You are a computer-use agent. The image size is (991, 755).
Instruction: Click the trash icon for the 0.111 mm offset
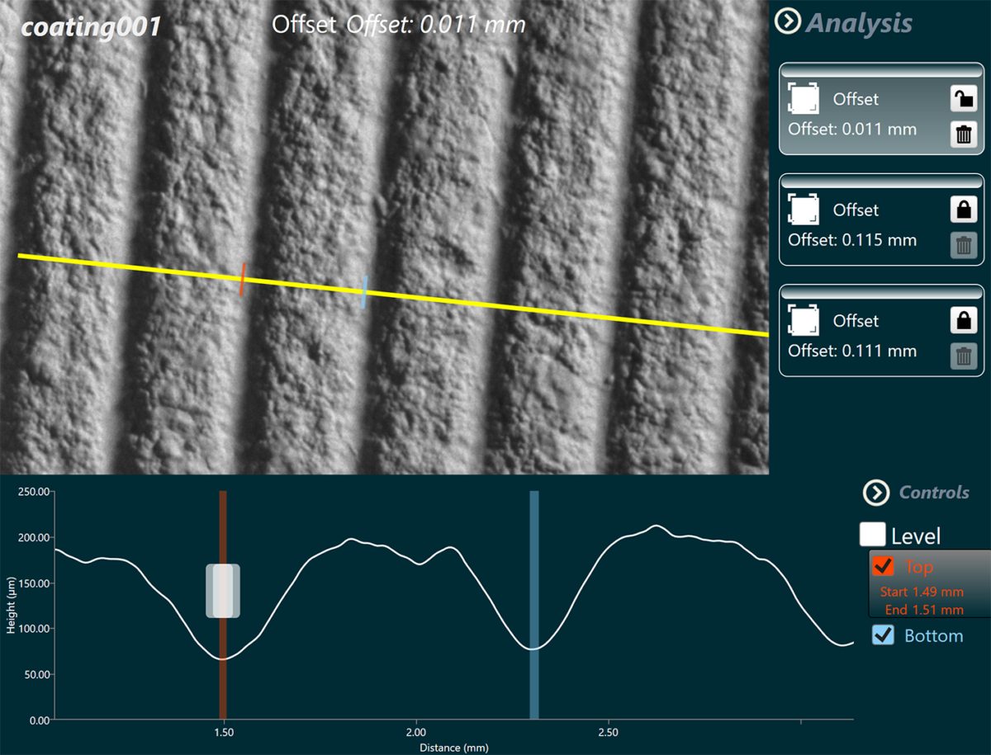pyautogui.click(x=963, y=355)
